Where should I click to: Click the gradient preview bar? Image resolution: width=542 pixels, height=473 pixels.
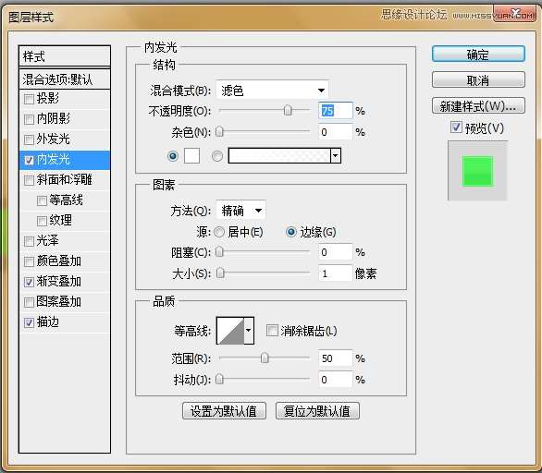(279, 156)
